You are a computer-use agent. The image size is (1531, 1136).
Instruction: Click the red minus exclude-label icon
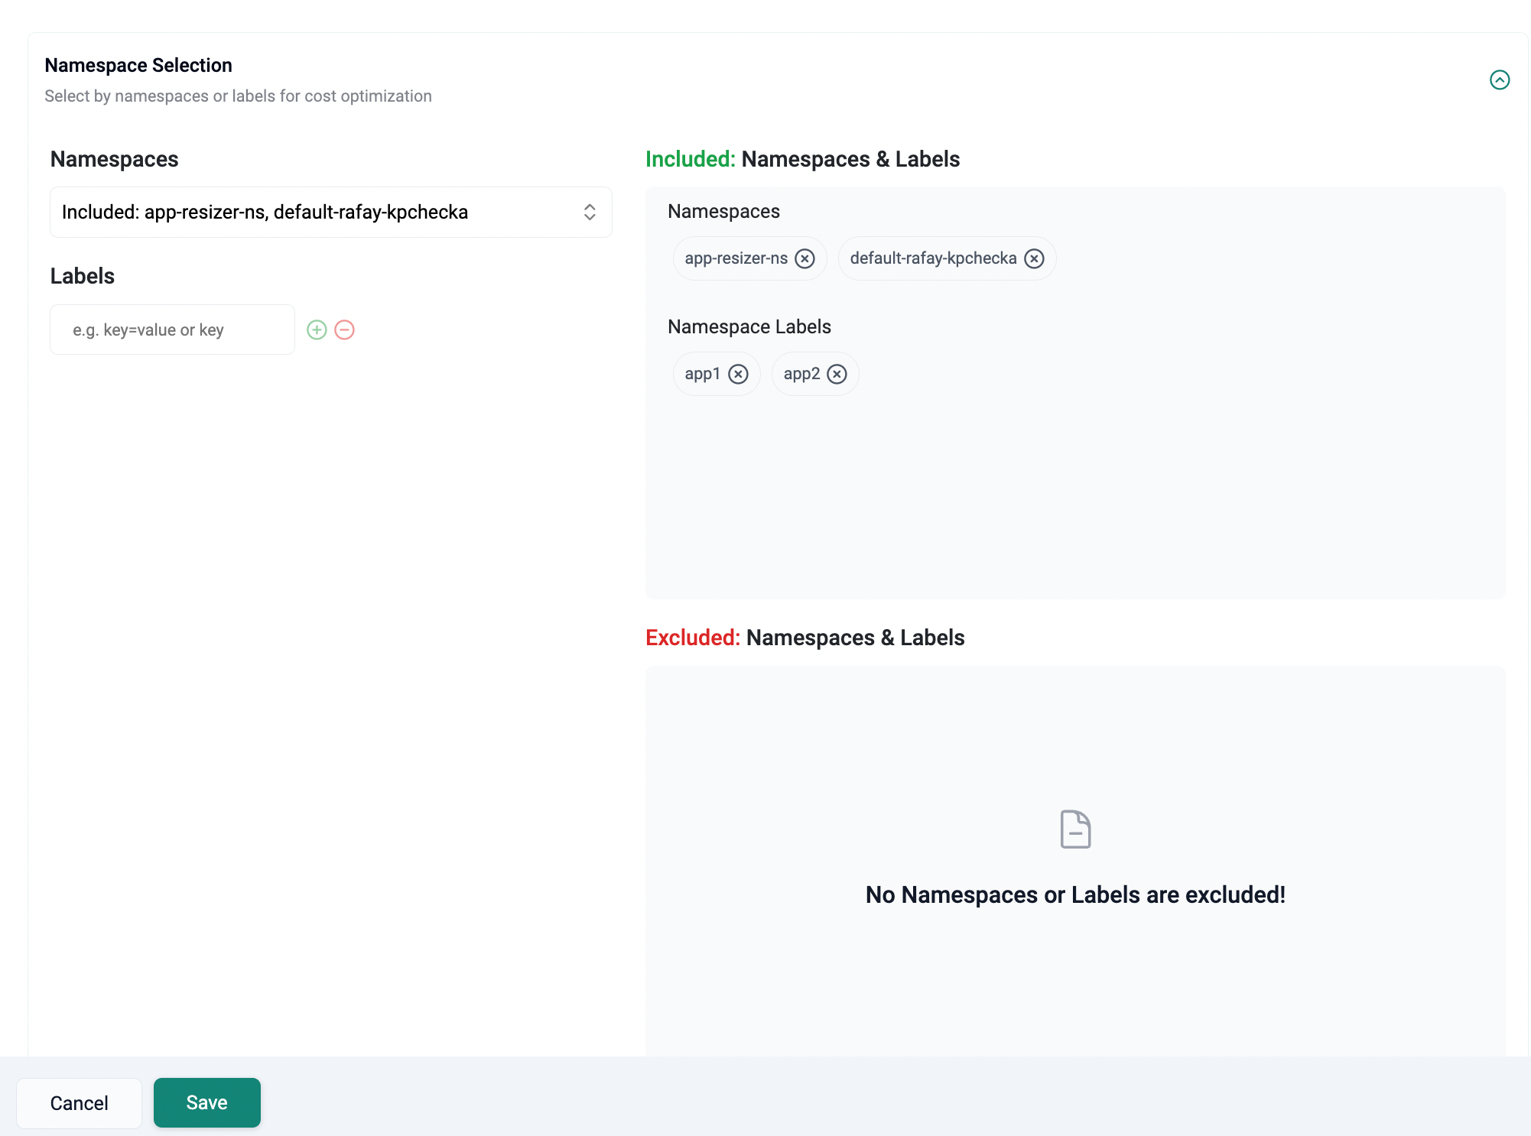pos(345,329)
